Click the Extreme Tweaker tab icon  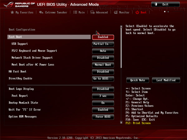click(x=41, y=12)
